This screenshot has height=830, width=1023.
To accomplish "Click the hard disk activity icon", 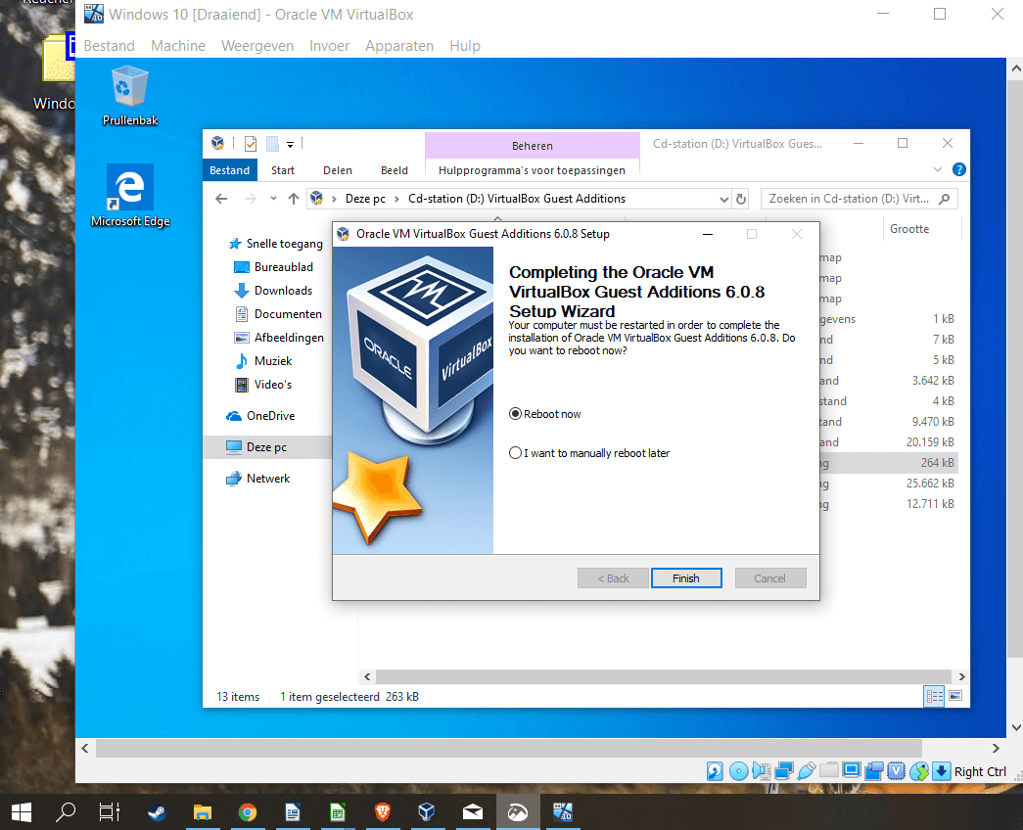I will (716, 771).
